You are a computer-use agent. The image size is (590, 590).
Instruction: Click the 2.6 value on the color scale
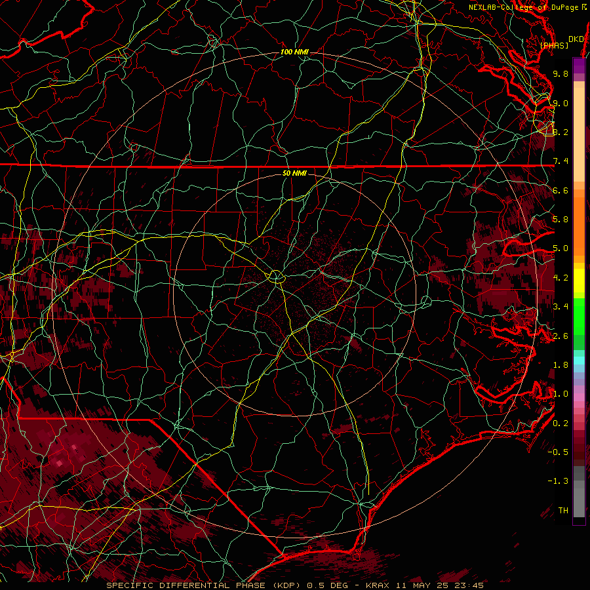[x=560, y=336]
